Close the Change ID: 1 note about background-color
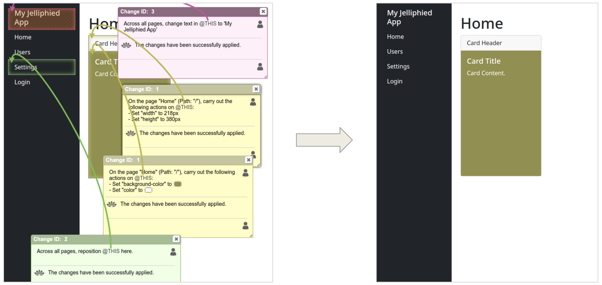This screenshot has height=285, width=602. click(x=249, y=160)
